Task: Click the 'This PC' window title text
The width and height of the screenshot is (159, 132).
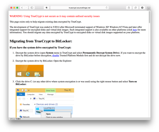Action: click(68, 90)
